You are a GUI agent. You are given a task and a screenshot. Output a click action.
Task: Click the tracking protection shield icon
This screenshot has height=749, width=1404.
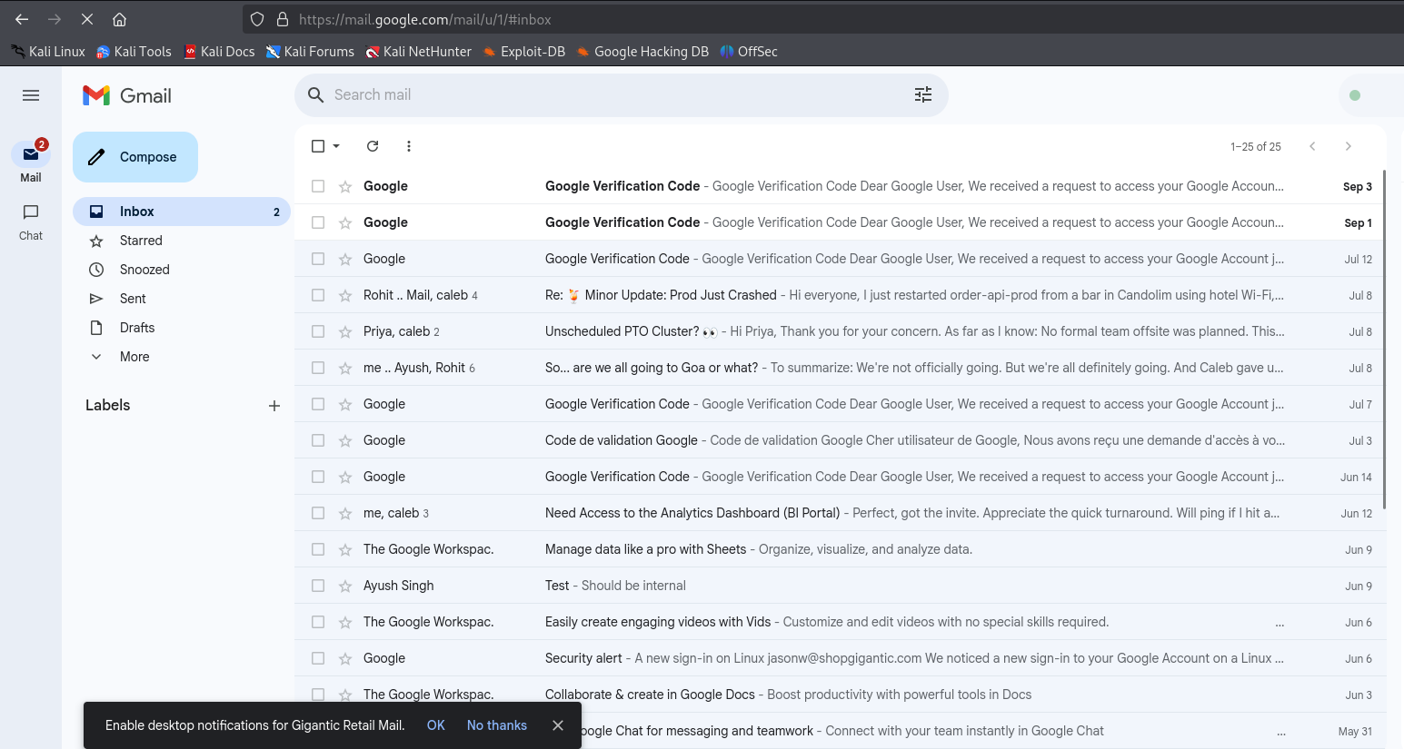257,19
